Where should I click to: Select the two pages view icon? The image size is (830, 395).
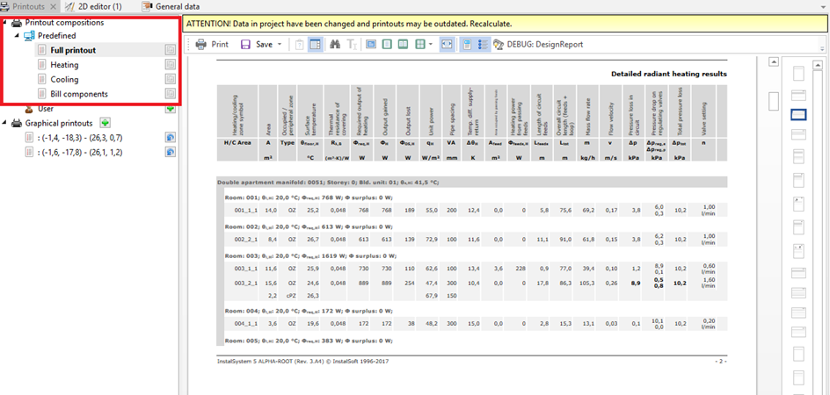[402, 44]
